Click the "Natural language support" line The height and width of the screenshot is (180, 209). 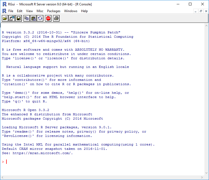pyautogui.click(x=67, y=67)
